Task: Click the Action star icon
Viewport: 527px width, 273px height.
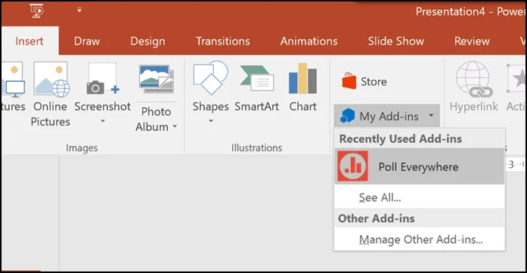Action: [517, 79]
